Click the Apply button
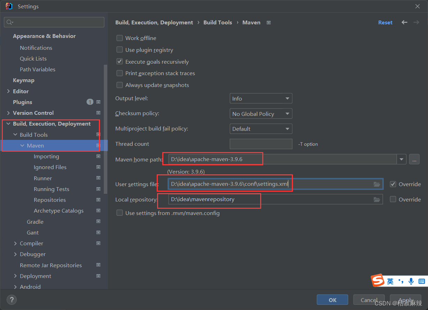428x310 pixels. (x=406, y=300)
